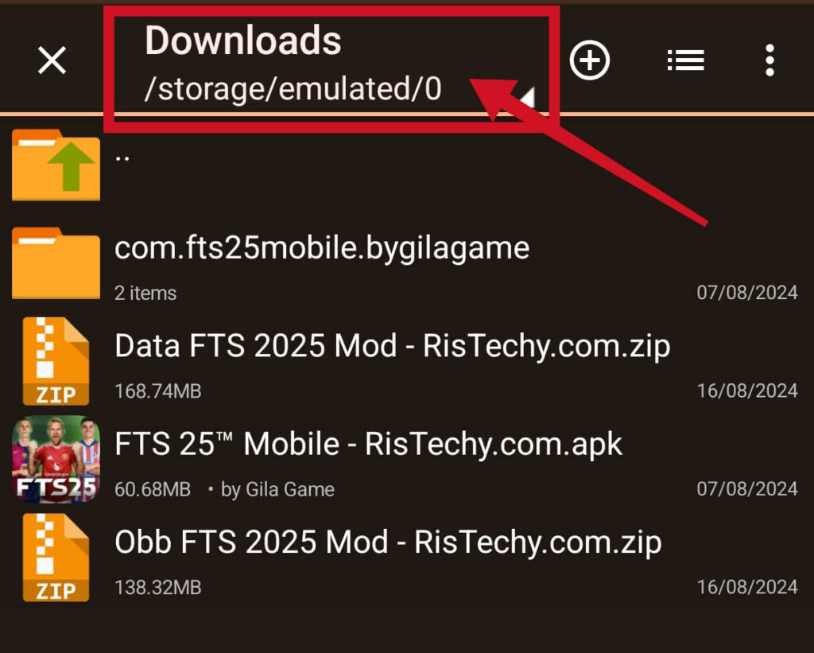Open the three-dot overflow menu
This screenshot has width=814, height=653.
pos(769,60)
